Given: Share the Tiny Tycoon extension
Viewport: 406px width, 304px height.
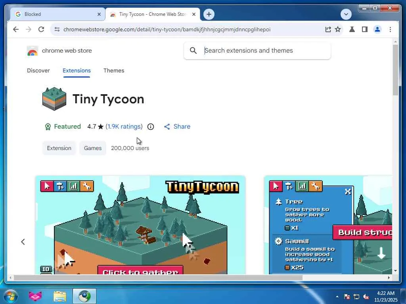Looking at the screenshot, I should [177, 126].
